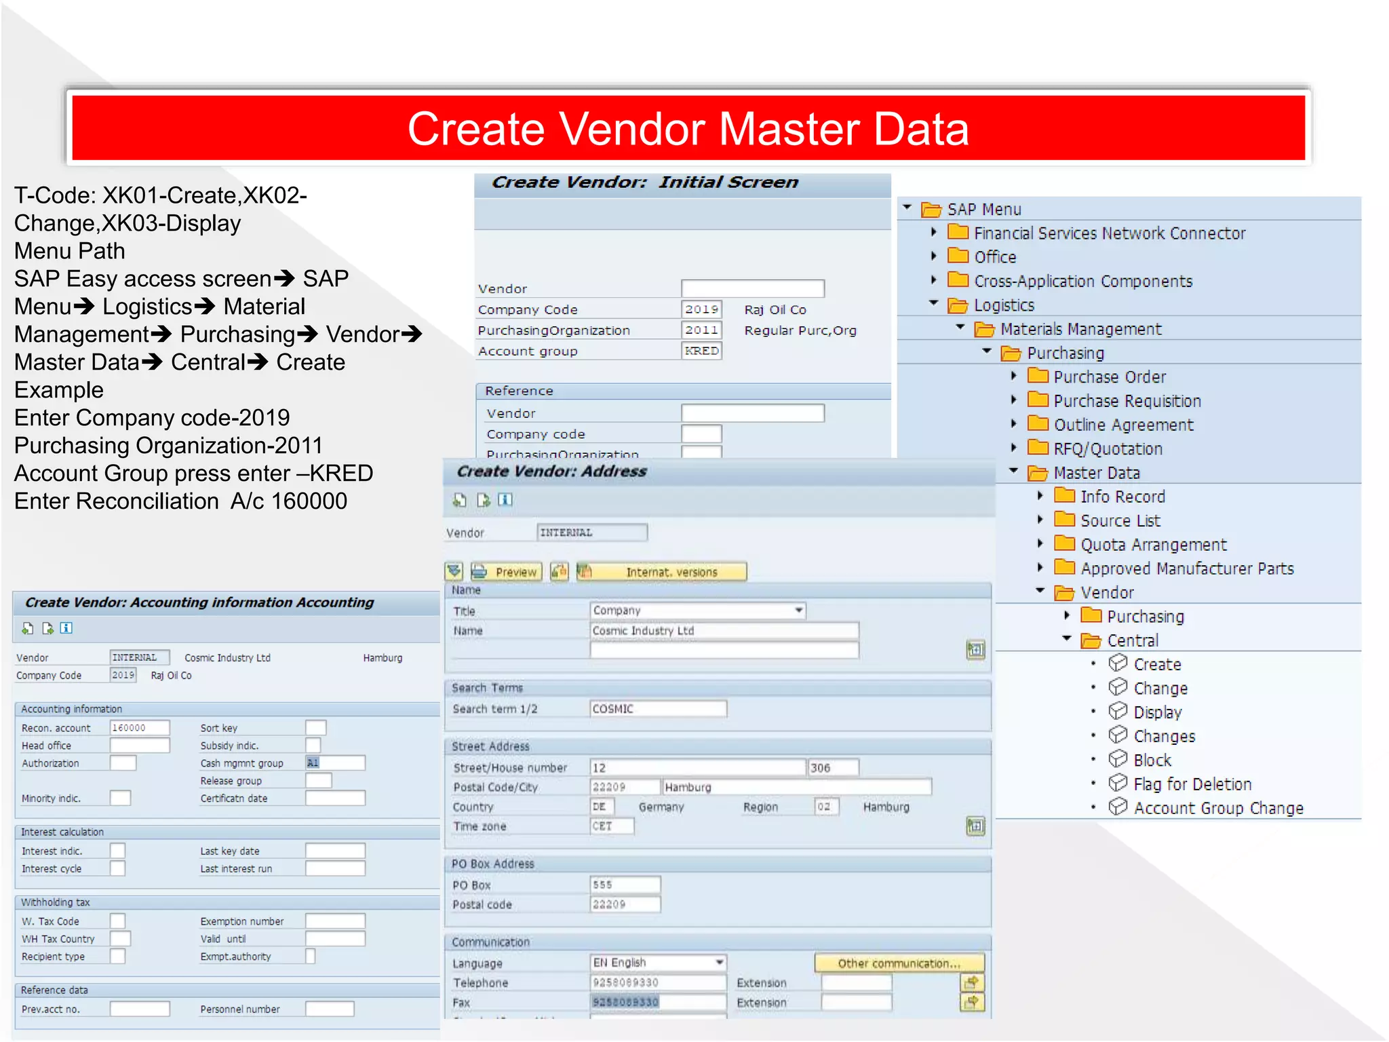Select Account Group Change tree item

(1218, 808)
